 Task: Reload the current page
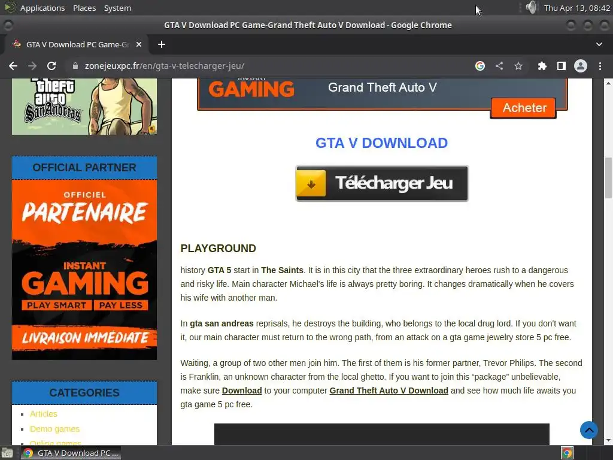51,66
